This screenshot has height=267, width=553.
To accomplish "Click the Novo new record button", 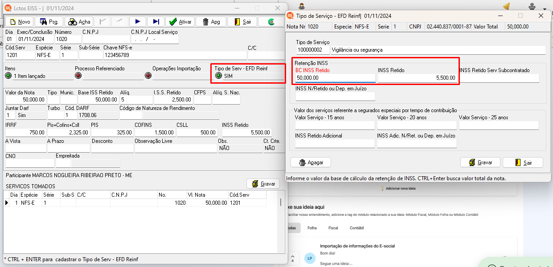I will [x=20, y=22].
